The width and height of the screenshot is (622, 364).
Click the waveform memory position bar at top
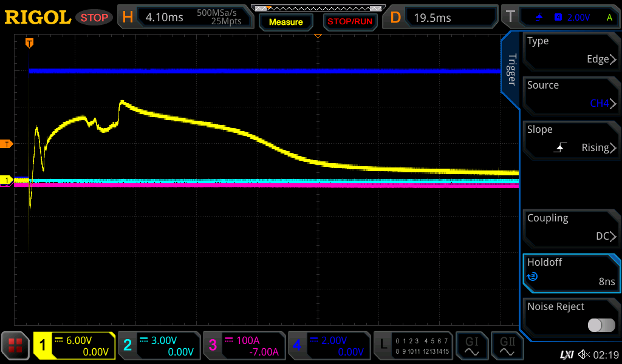pyautogui.click(x=318, y=8)
